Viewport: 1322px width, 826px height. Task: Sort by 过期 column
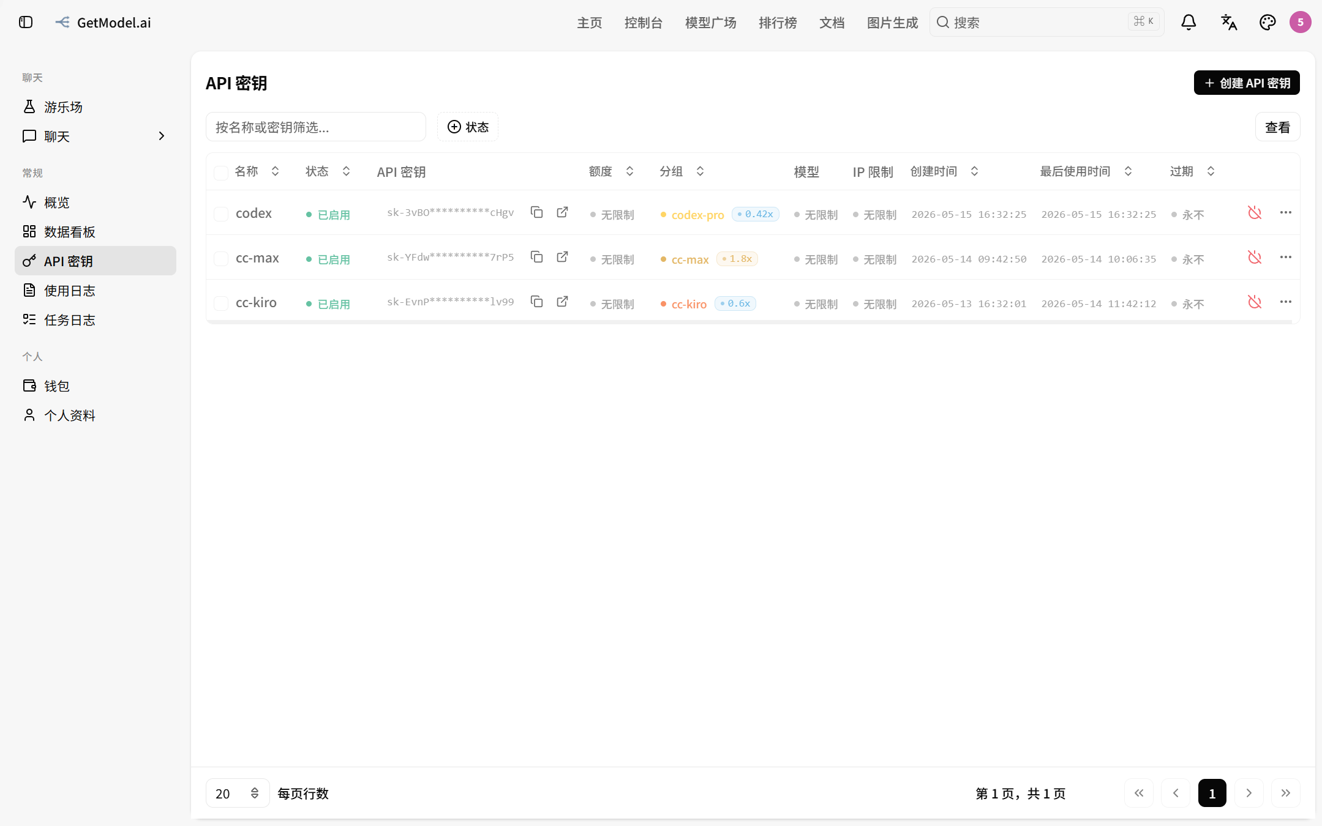click(1193, 171)
